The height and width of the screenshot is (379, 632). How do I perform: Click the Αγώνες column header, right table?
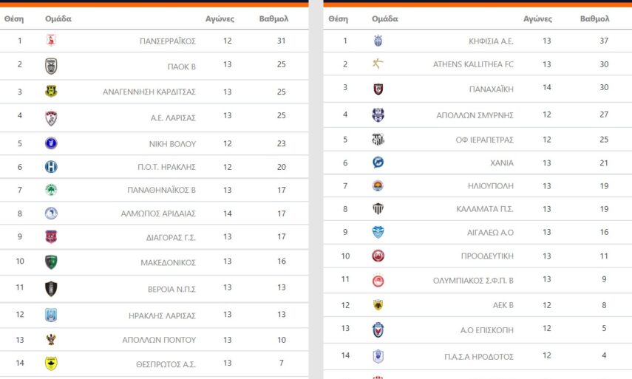pos(537,18)
